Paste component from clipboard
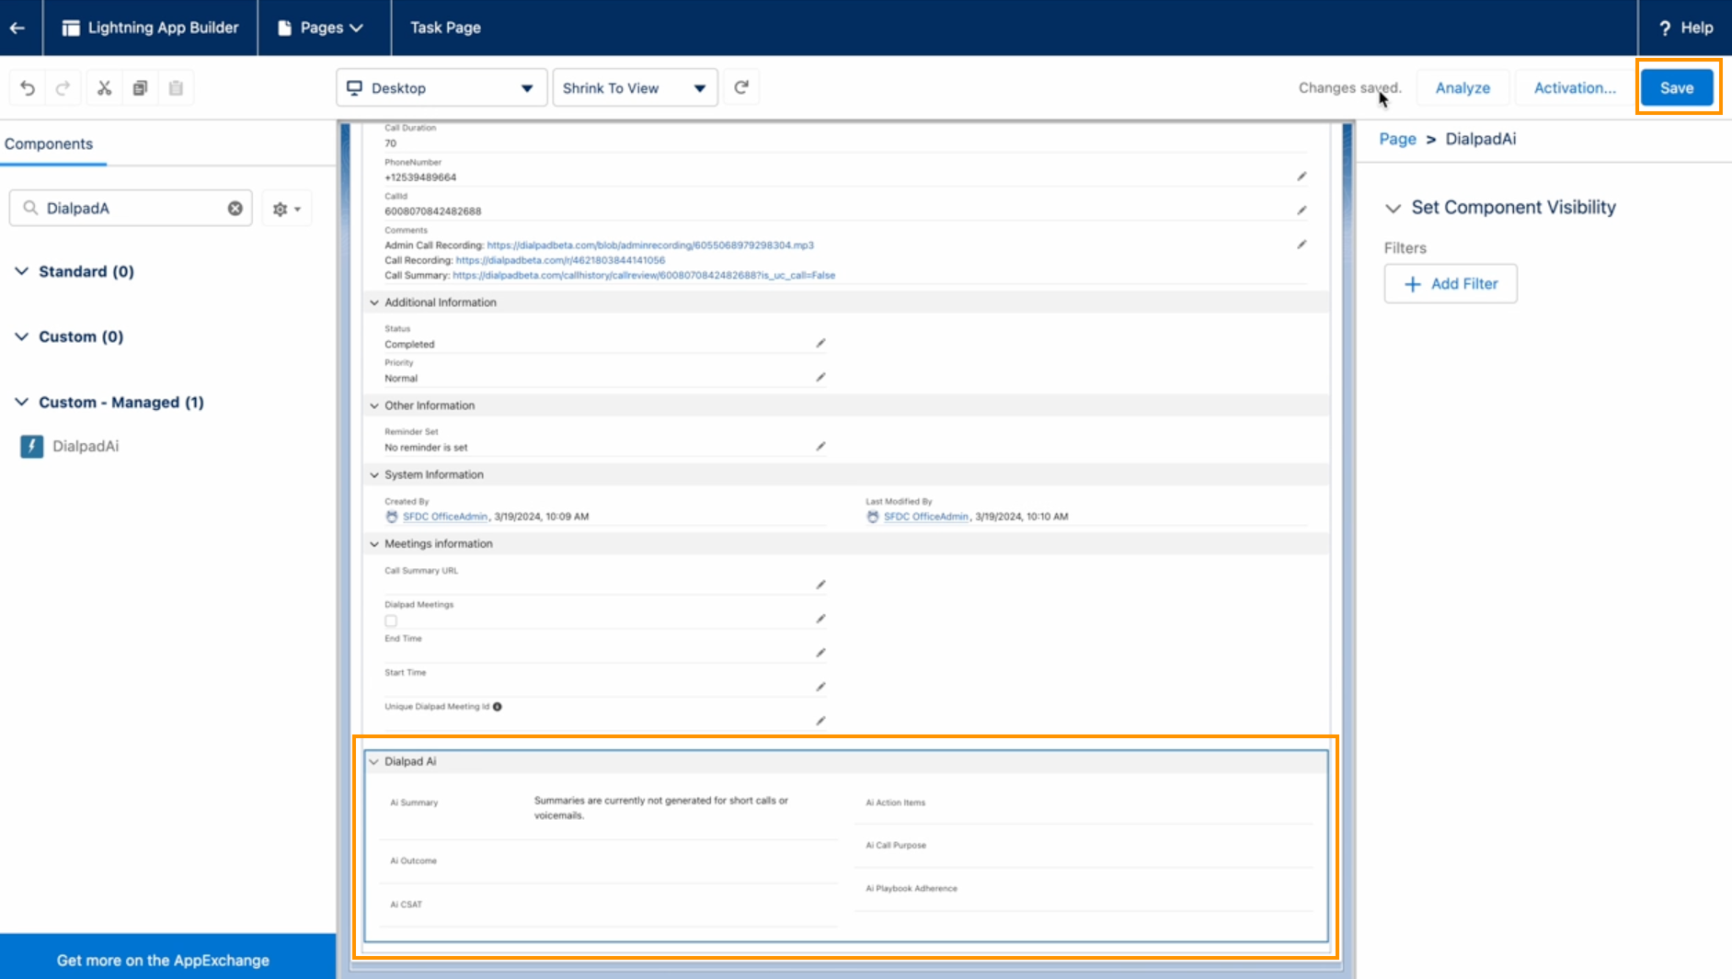The height and width of the screenshot is (979, 1732). (176, 88)
